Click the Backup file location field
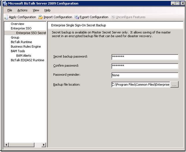The image size is (186, 152). click(141, 84)
